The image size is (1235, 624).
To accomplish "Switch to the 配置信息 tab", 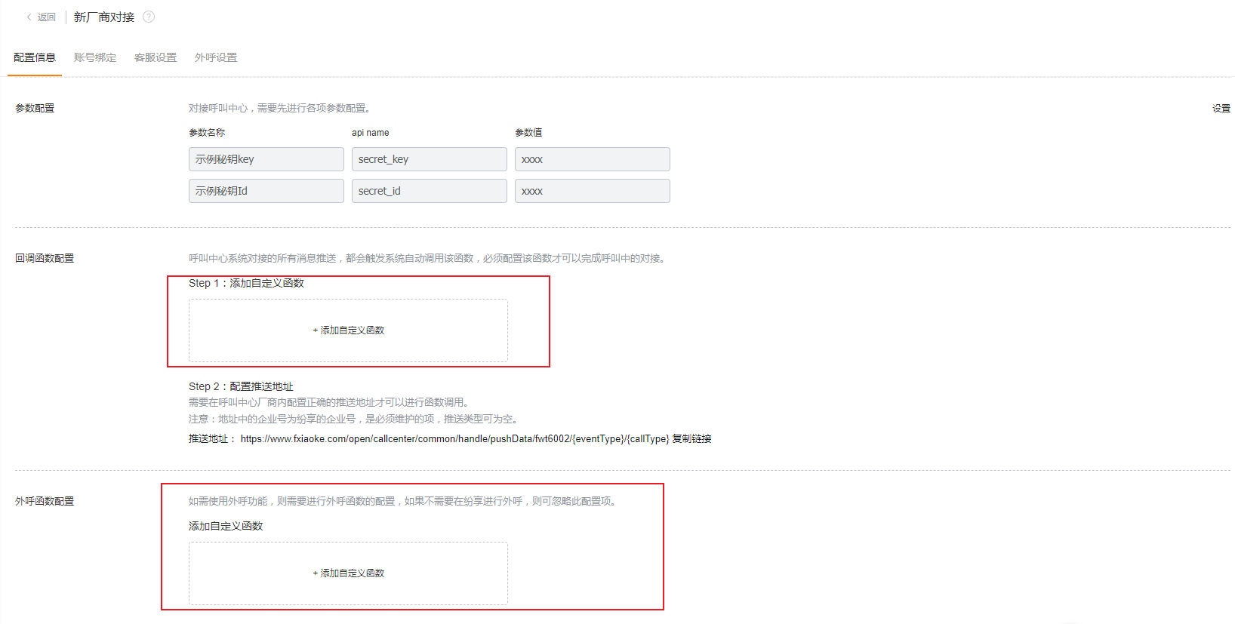I will click(35, 58).
